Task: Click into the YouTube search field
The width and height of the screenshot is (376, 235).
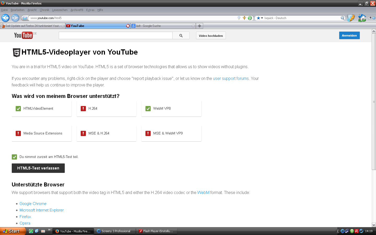Action: pos(116,36)
